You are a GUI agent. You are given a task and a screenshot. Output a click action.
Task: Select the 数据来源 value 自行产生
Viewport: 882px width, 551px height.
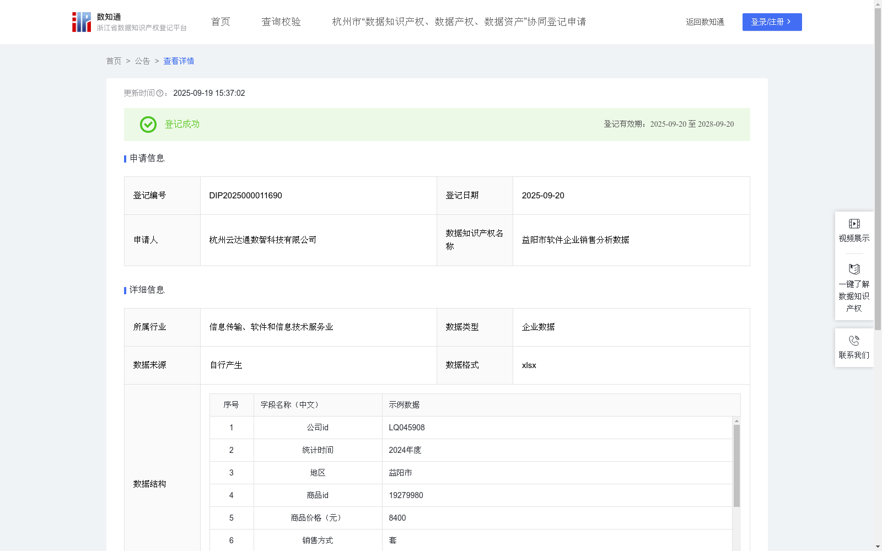point(226,365)
